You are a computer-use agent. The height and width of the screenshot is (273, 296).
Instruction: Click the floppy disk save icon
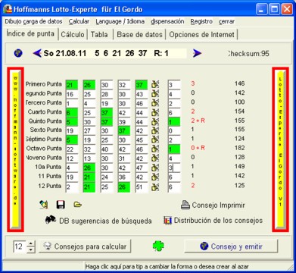(61, 205)
